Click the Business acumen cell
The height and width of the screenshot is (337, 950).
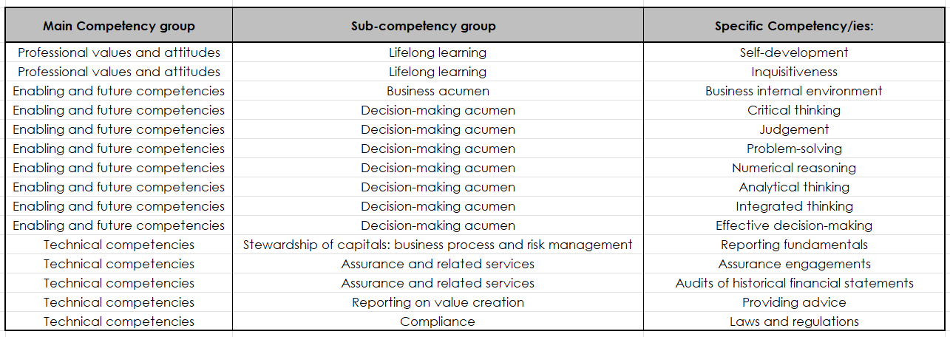click(438, 91)
